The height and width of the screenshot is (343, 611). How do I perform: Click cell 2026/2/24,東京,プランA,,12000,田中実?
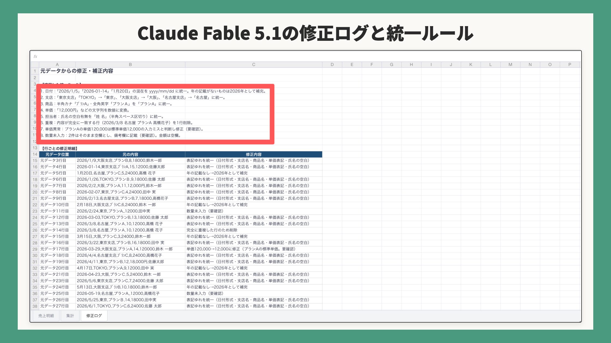130,211
